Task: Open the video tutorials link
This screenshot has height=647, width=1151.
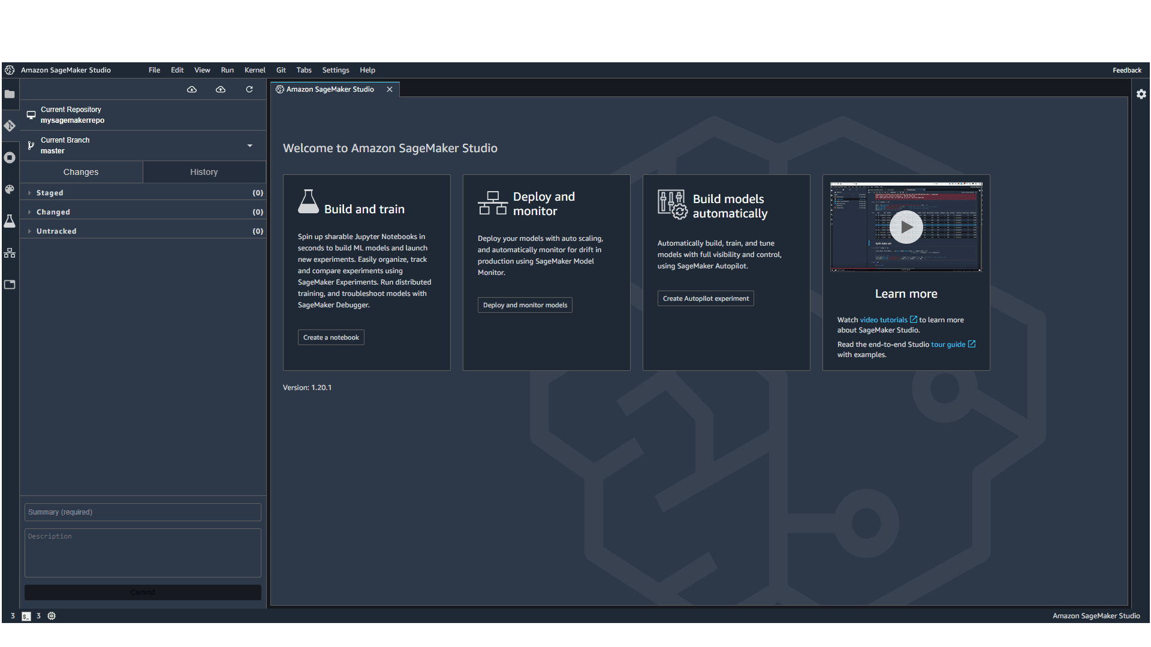Action: pos(887,319)
